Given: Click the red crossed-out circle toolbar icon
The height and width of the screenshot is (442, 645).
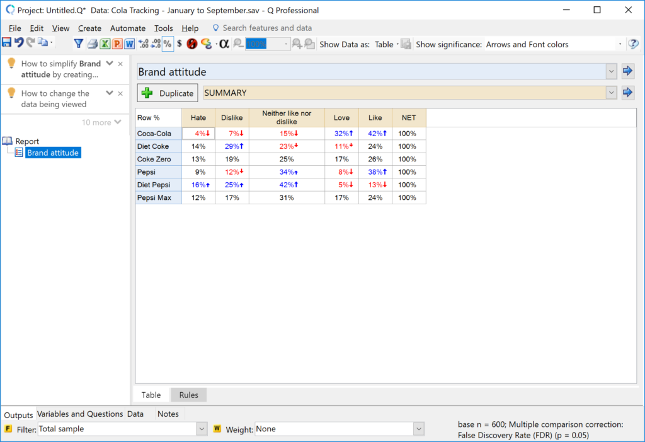Looking at the screenshot, I should [191, 44].
